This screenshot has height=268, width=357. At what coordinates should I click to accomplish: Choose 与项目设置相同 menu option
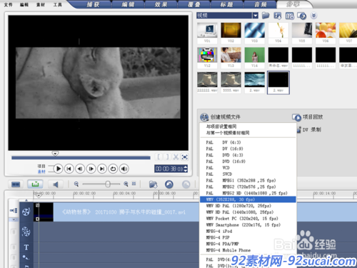coord(248,126)
